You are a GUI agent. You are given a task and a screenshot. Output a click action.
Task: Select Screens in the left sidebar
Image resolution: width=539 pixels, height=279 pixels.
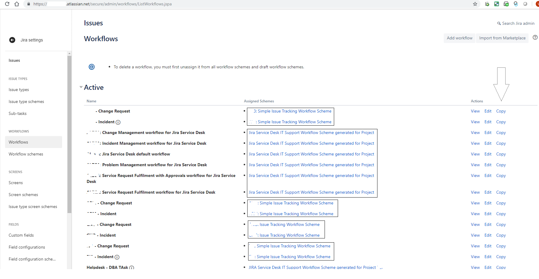coord(16,183)
